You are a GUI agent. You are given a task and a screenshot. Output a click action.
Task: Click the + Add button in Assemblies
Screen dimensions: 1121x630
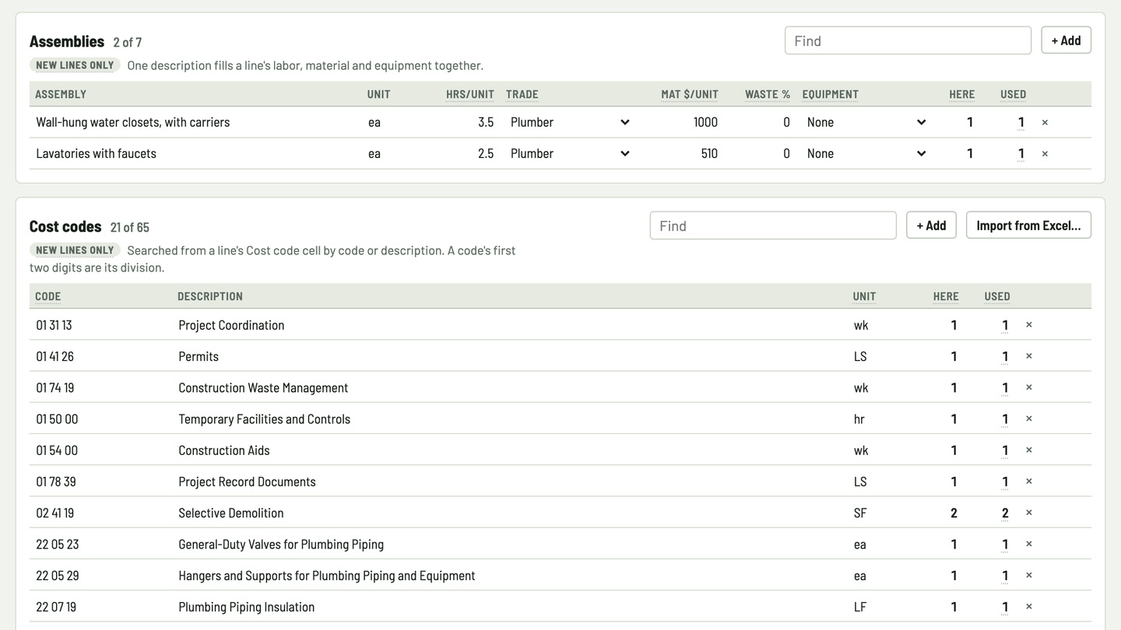1066,40
